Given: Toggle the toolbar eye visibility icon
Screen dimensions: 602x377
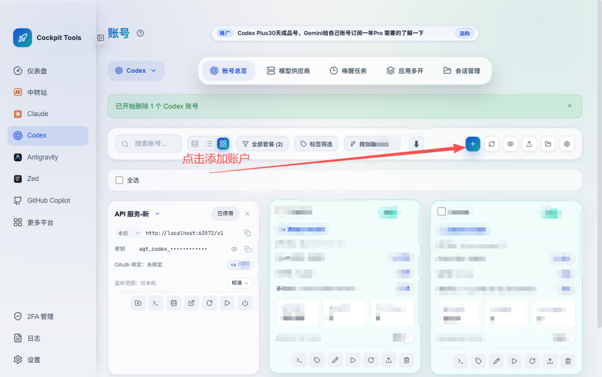Looking at the screenshot, I should [511, 144].
